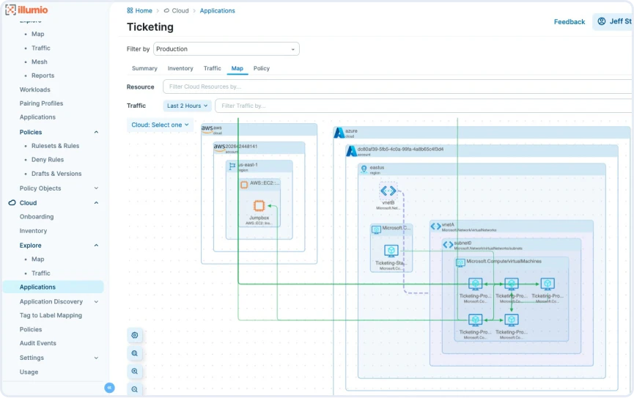Select the aws cloud group icon
Viewport: 634px width, 398px height.
click(207, 128)
